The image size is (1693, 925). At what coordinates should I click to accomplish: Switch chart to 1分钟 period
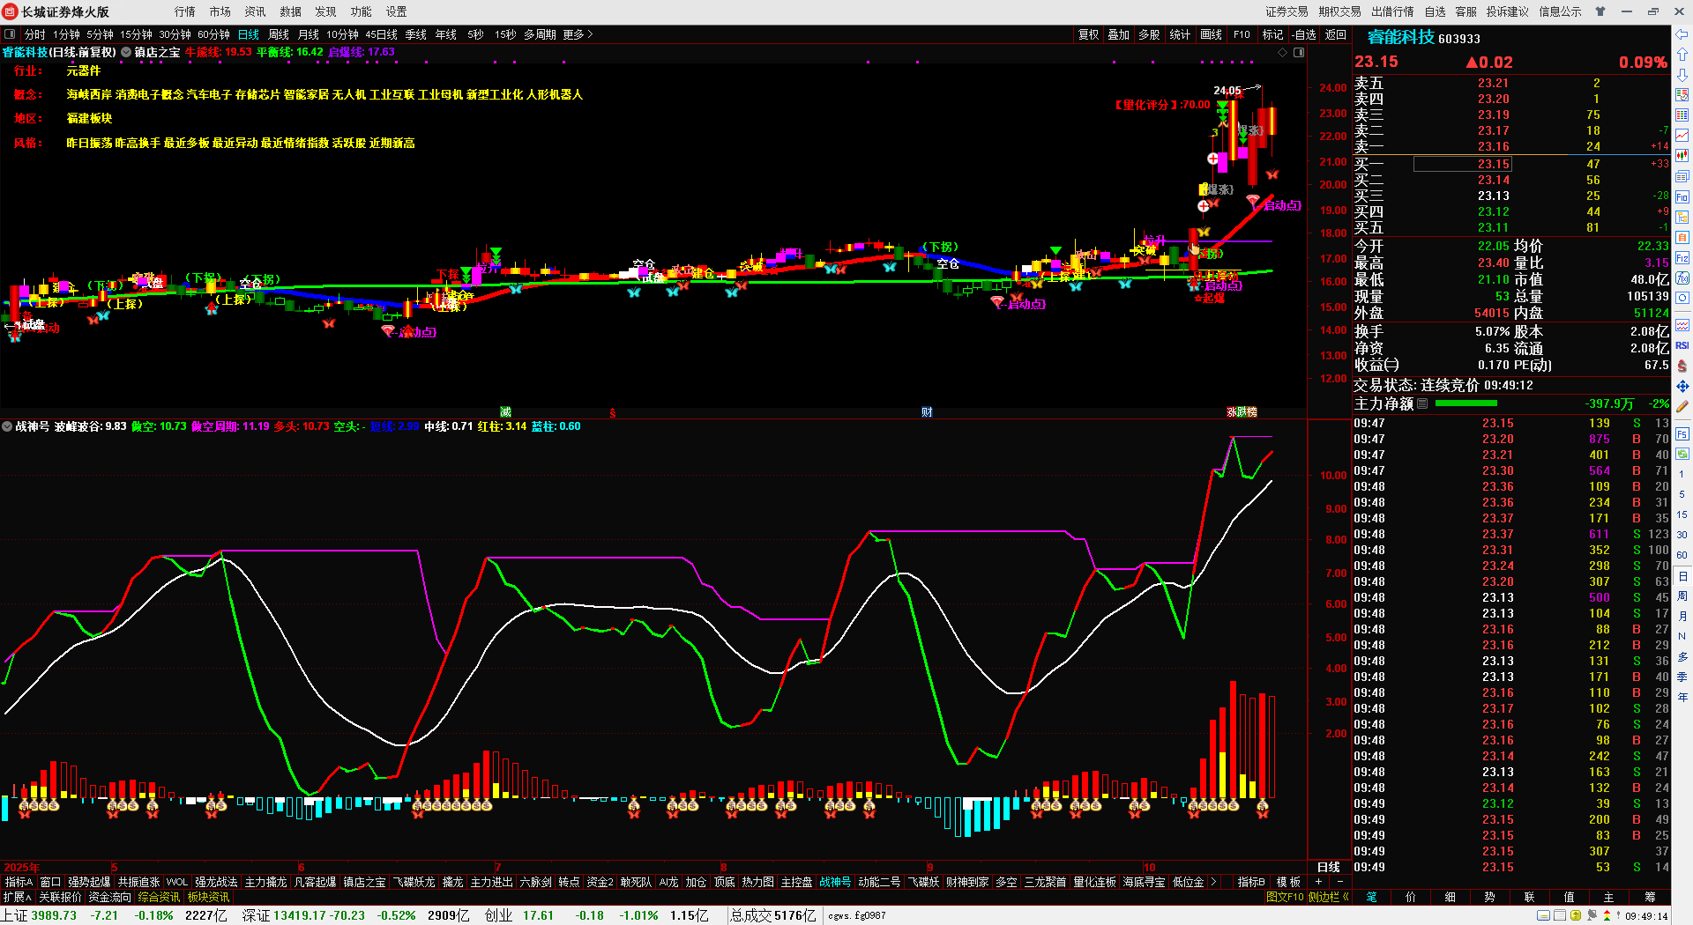66,34
